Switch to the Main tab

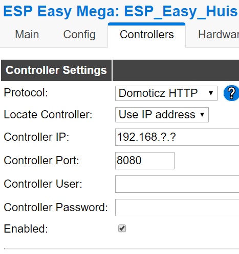pyautogui.click(x=27, y=35)
